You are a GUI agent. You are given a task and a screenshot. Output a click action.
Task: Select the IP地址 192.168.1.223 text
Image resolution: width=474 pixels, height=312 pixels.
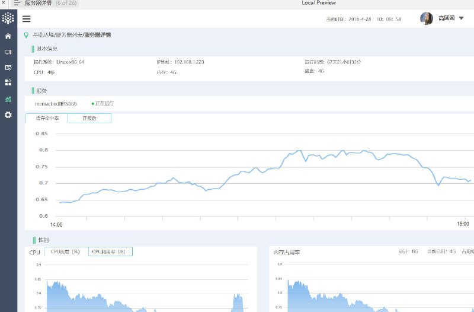point(180,62)
